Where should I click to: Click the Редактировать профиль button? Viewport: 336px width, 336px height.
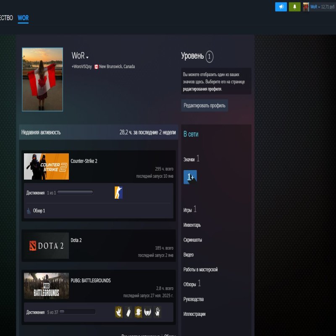click(204, 105)
